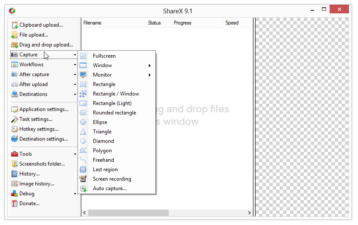Click the Application settings icon
Viewport: 358px width, 225px height.
pos(15,110)
